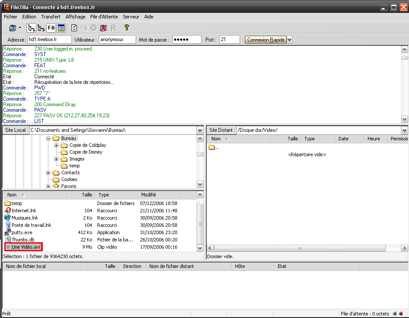Open the Site Manager icon
The height and width of the screenshot is (318, 409).
pos(12,28)
